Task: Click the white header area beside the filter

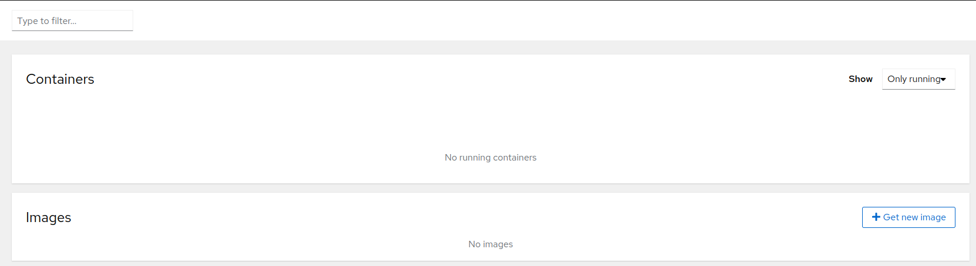Action: click(470, 21)
